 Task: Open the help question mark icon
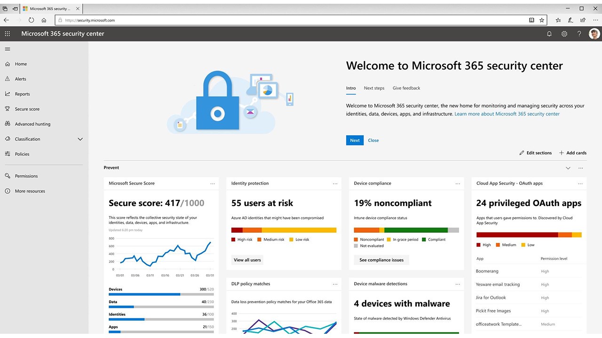[579, 34]
